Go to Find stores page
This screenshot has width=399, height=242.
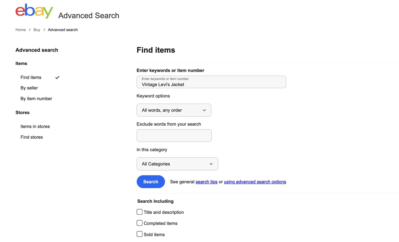pyautogui.click(x=32, y=137)
